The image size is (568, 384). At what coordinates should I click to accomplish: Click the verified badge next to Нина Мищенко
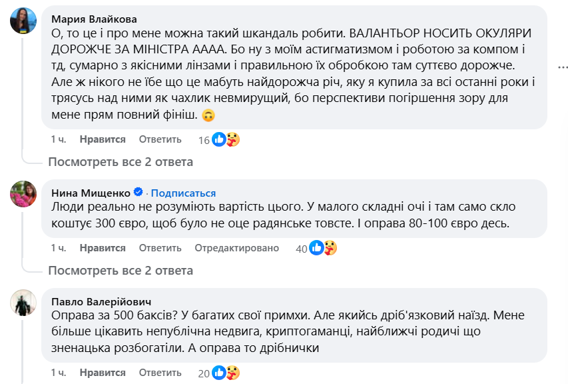(x=138, y=193)
